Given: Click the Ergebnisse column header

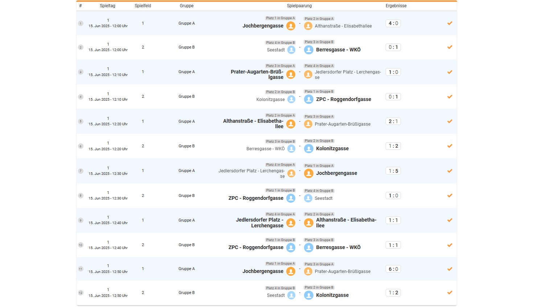Looking at the screenshot, I should 396,6.
